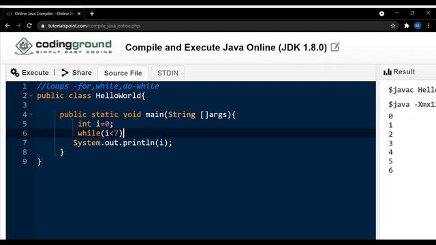Close the Online Java Compiler tab
This screenshot has width=436, height=245.
tap(79, 14)
